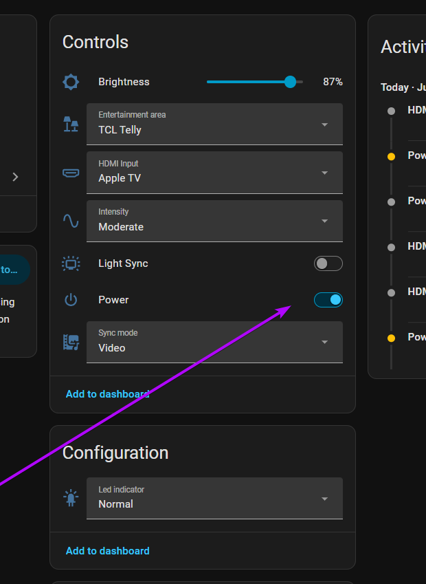The height and width of the screenshot is (584, 426).
Task: Open the Led indicator dropdown
Action: pos(214,498)
